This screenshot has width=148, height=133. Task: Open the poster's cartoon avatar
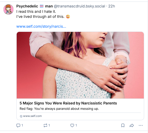9,9
